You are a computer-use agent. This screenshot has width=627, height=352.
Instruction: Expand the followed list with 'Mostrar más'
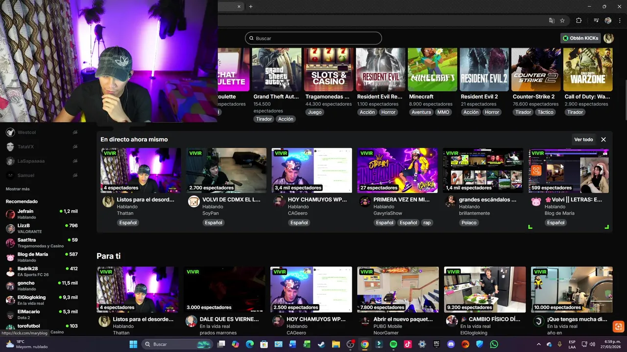[18, 189]
